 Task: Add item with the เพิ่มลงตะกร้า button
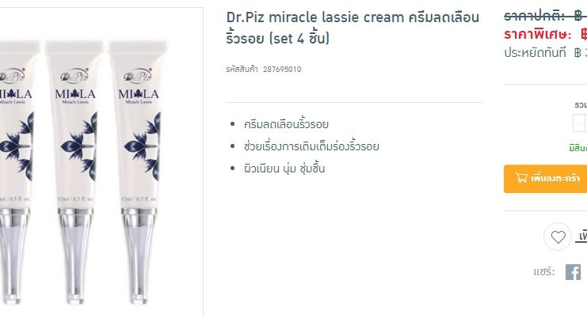coord(546,179)
